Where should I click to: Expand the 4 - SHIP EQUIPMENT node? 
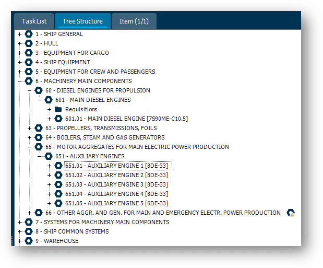point(20,62)
